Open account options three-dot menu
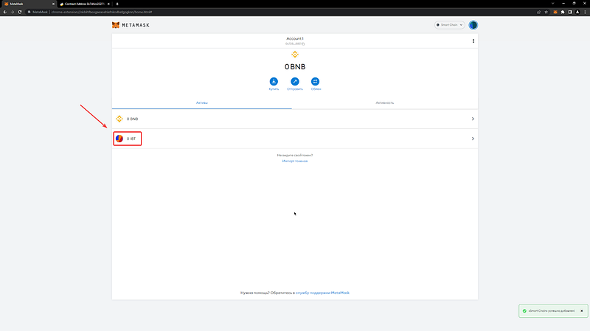 point(473,41)
